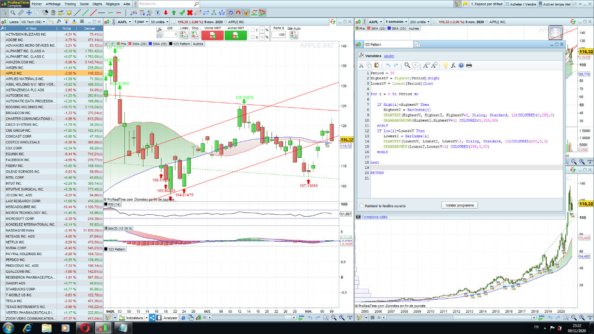Click the 'ajouter' variables link
The image size is (594, 334).
[389, 56]
